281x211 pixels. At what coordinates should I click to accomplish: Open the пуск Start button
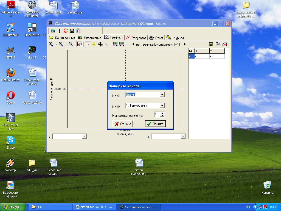[13, 207]
